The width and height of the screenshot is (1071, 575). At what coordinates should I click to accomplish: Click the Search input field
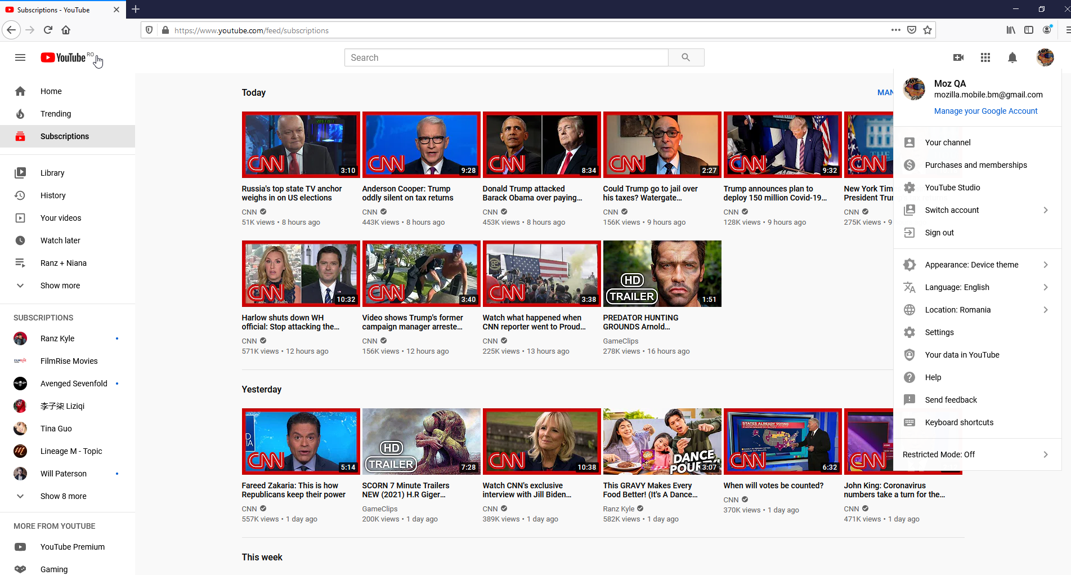506,57
